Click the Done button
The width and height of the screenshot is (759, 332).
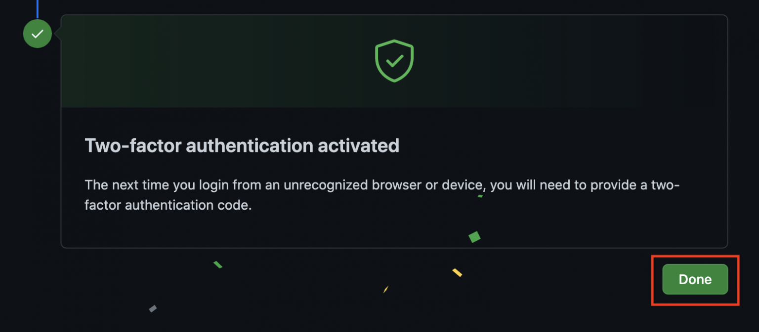695,279
